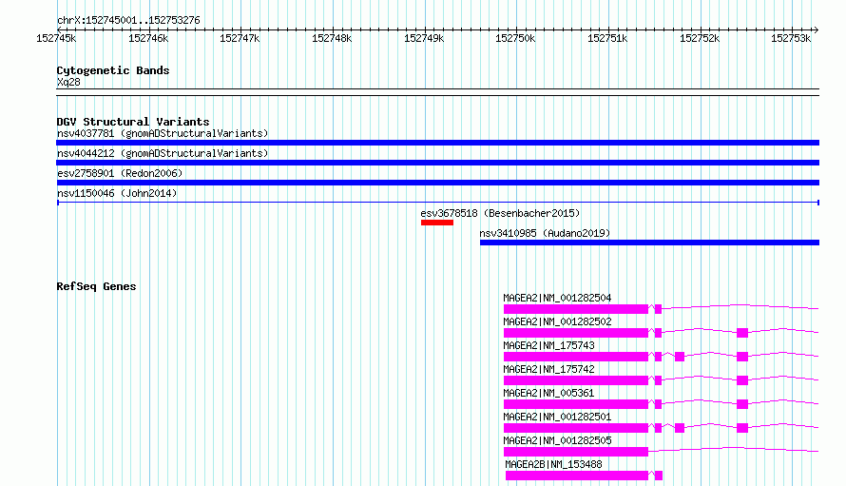The height and width of the screenshot is (486, 846).
Task: Open transcript label MAGEA2|NM_001282505
Action: point(557,440)
